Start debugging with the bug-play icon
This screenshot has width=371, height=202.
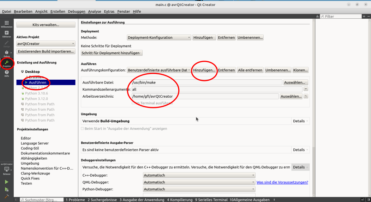point(7,189)
